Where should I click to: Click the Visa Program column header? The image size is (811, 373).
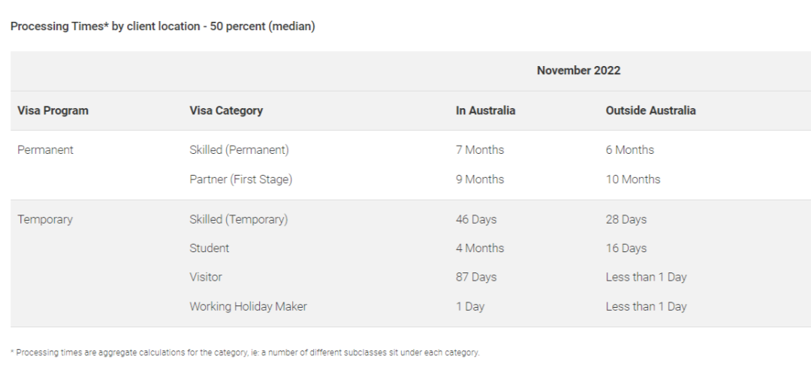(x=53, y=110)
